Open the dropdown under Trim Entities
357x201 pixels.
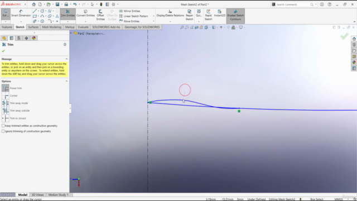pos(68,22)
